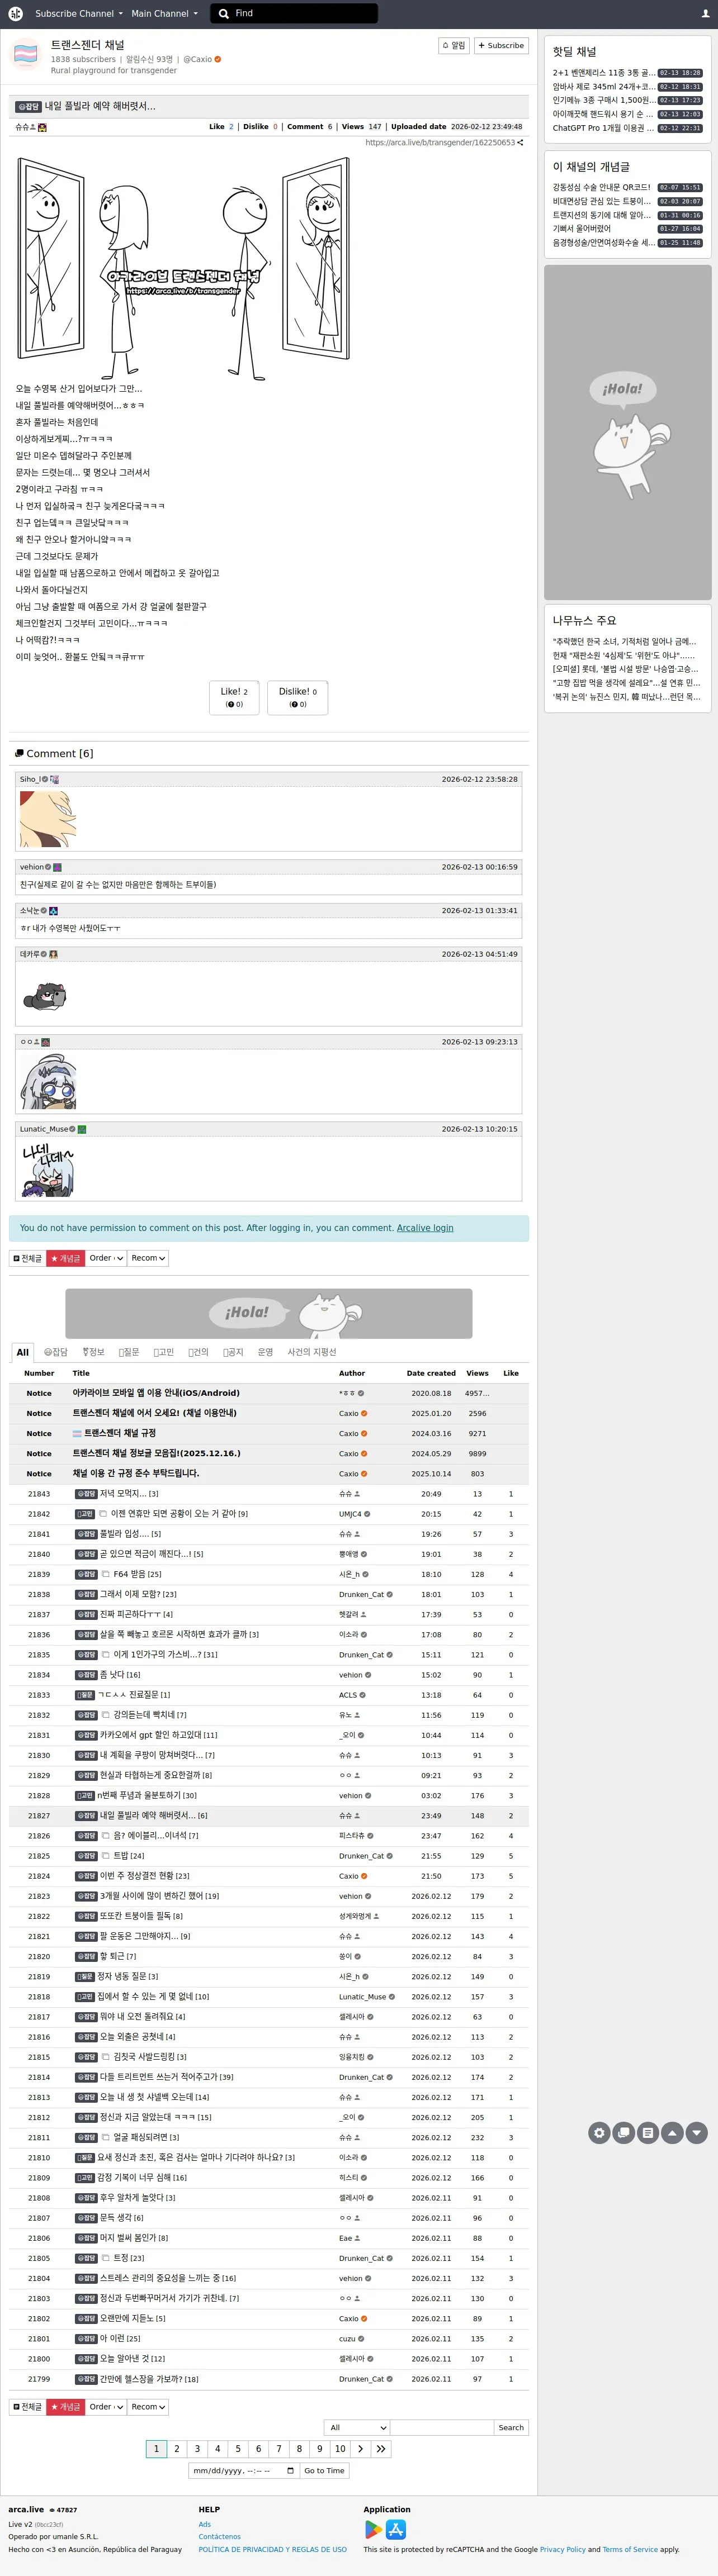Click the Privacy Policy link
718x2576 pixels.
(563, 2549)
